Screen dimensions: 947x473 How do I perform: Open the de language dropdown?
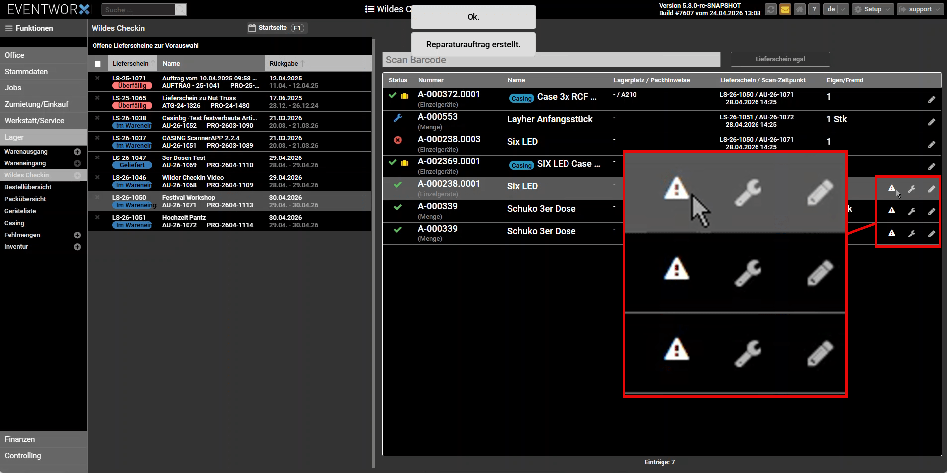pos(836,9)
